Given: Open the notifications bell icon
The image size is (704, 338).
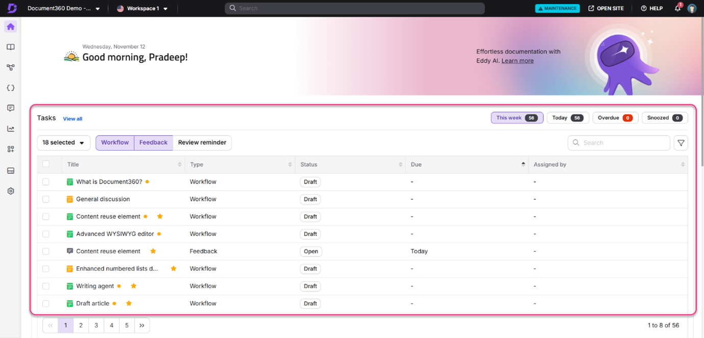Looking at the screenshot, I should coord(678,8).
